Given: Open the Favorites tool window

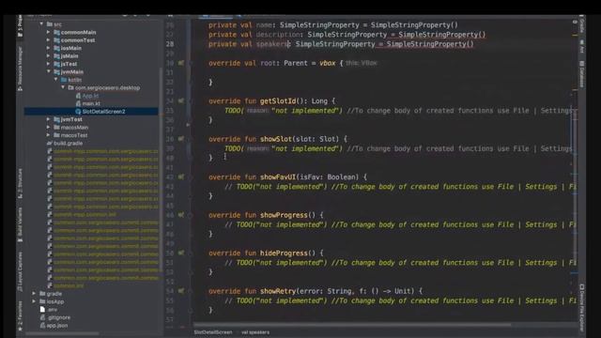Looking at the screenshot, I should pyautogui.click(x=20, y=316).
